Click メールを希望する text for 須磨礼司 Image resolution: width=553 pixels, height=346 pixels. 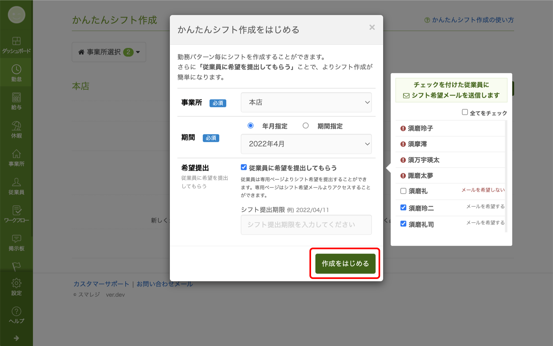485,223
